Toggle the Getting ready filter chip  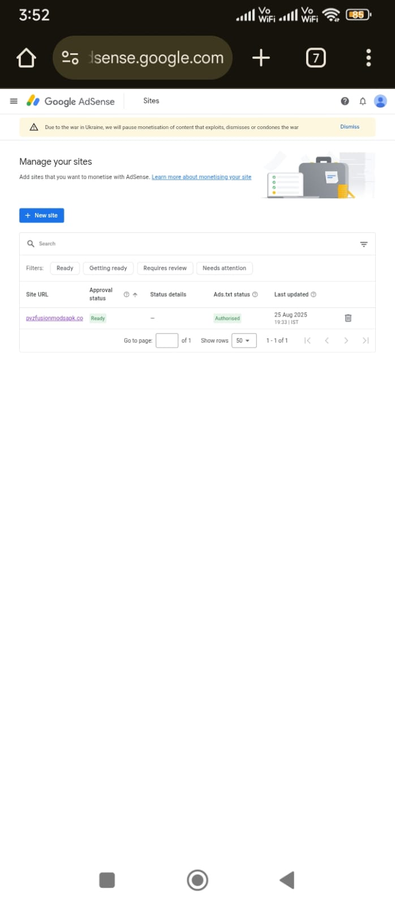108,268
